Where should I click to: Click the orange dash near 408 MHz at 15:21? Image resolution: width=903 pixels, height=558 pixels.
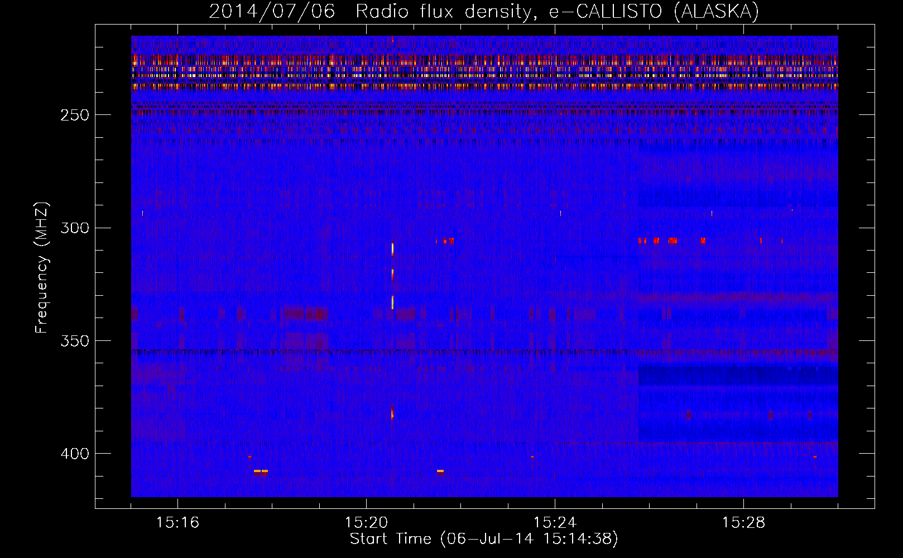pos(440,471)
